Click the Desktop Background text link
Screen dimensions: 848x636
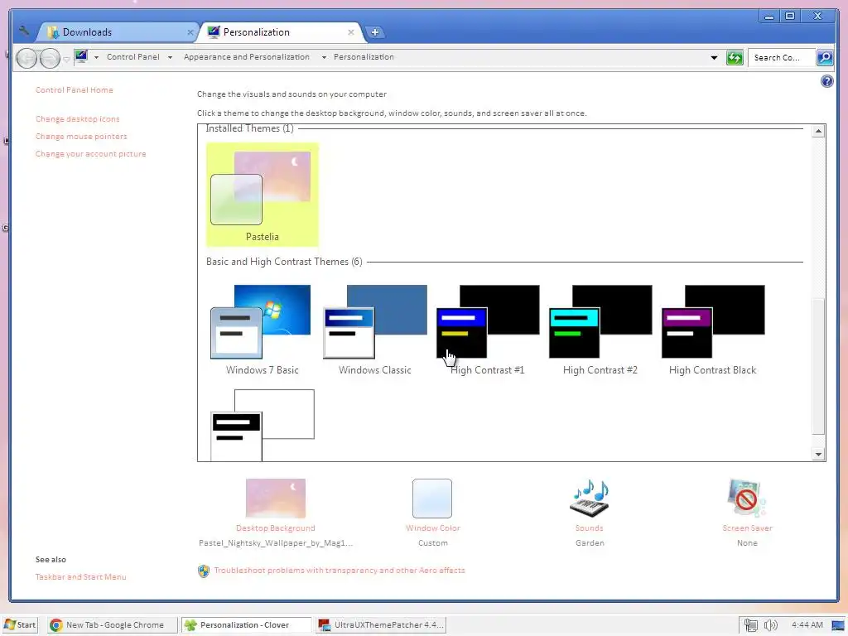(x=275, y=528)
